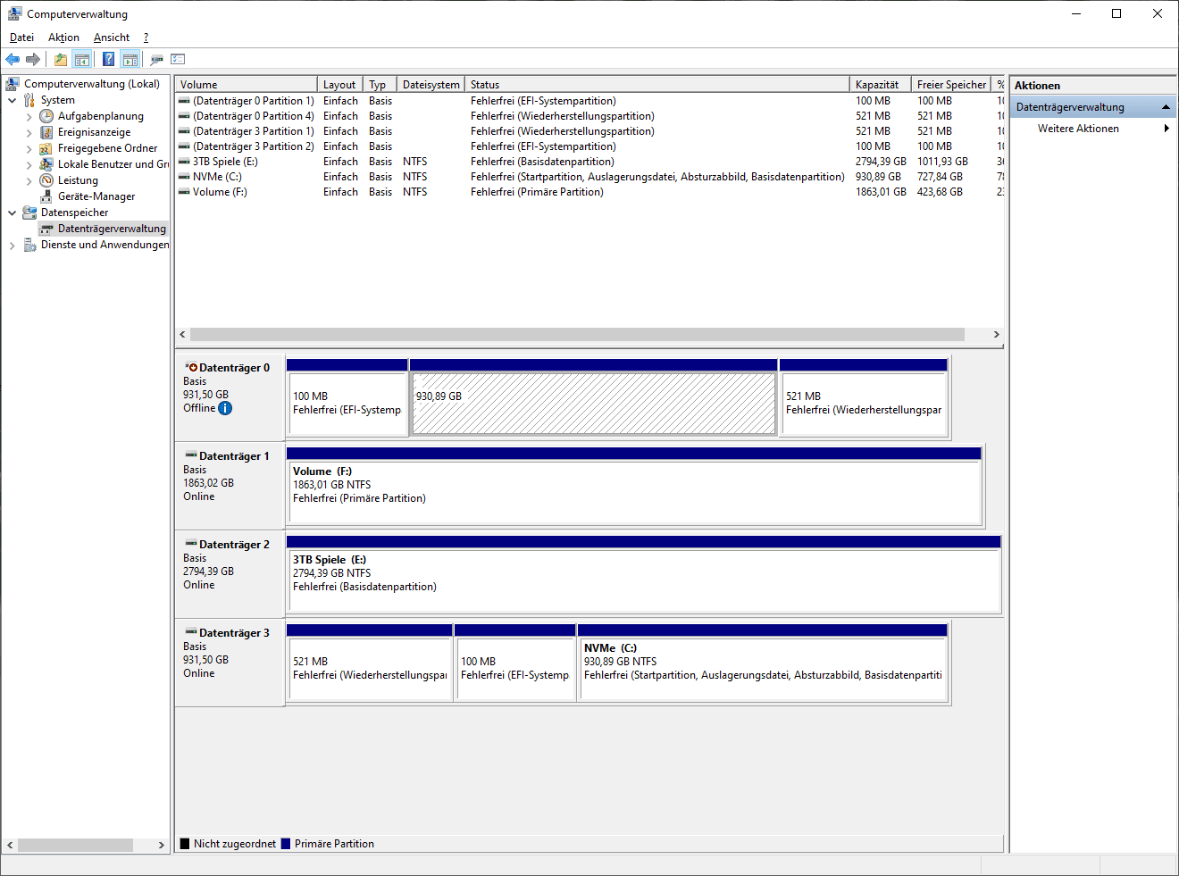1179x876 pixels.
Task: Click the Datenträger 3 disk label
Action: point(230,662)
